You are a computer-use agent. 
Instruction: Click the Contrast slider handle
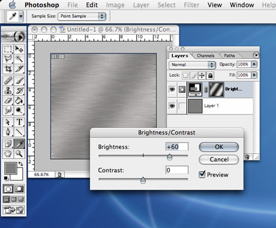point(143,181)
